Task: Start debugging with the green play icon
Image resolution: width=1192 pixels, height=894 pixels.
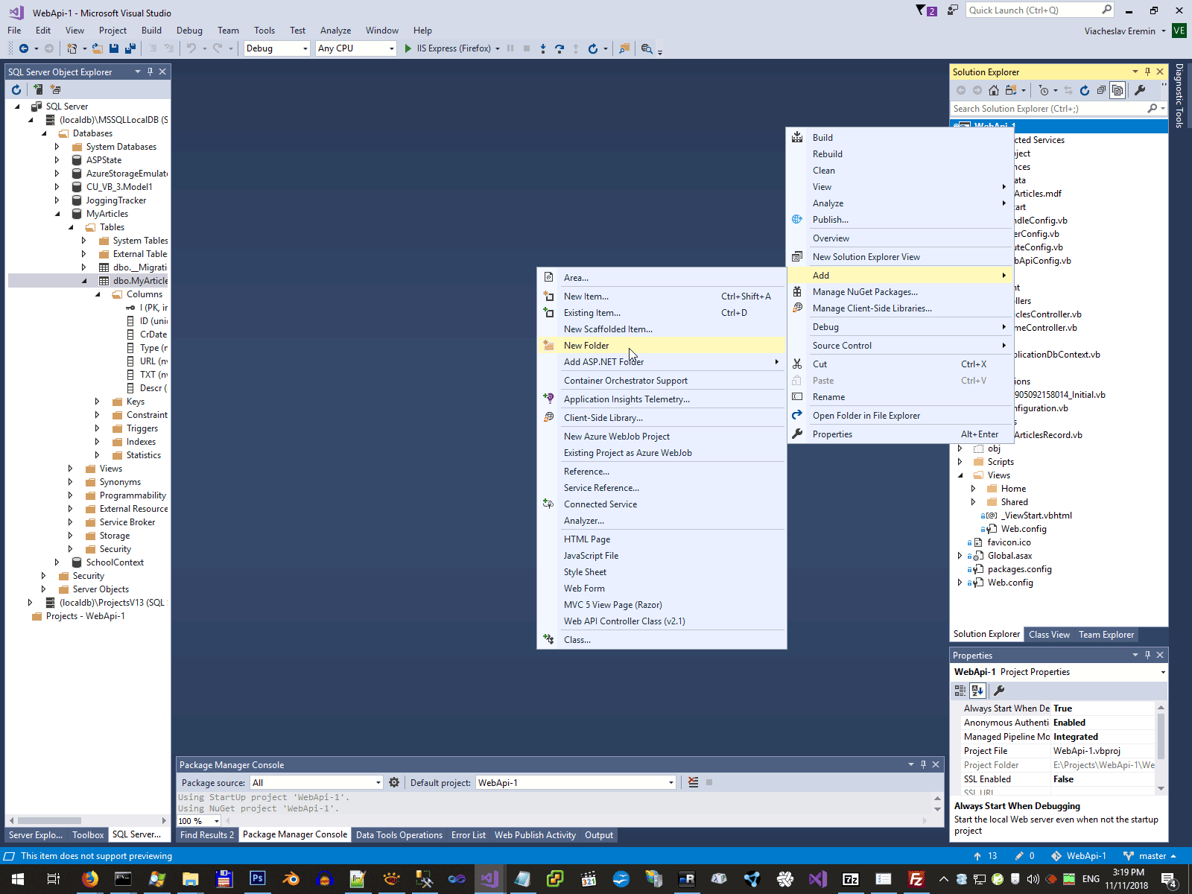Action: (x=408, y=48)
